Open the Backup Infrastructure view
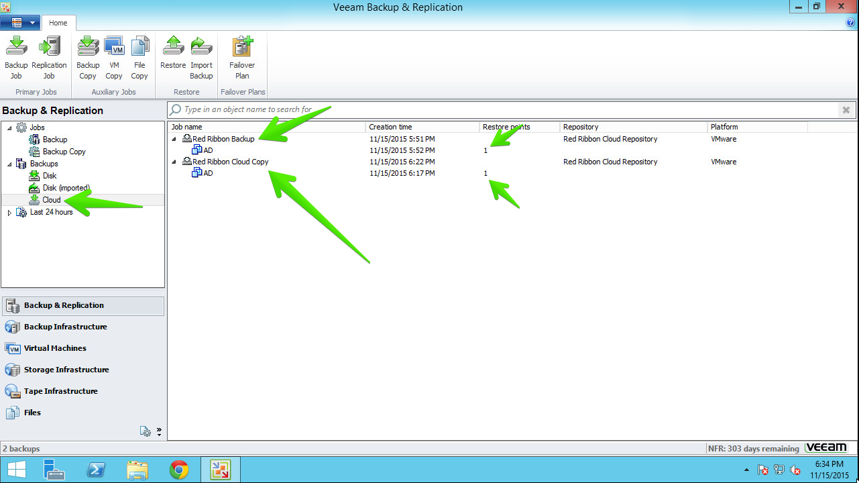 pyautogui.click(x=82, y=327)
